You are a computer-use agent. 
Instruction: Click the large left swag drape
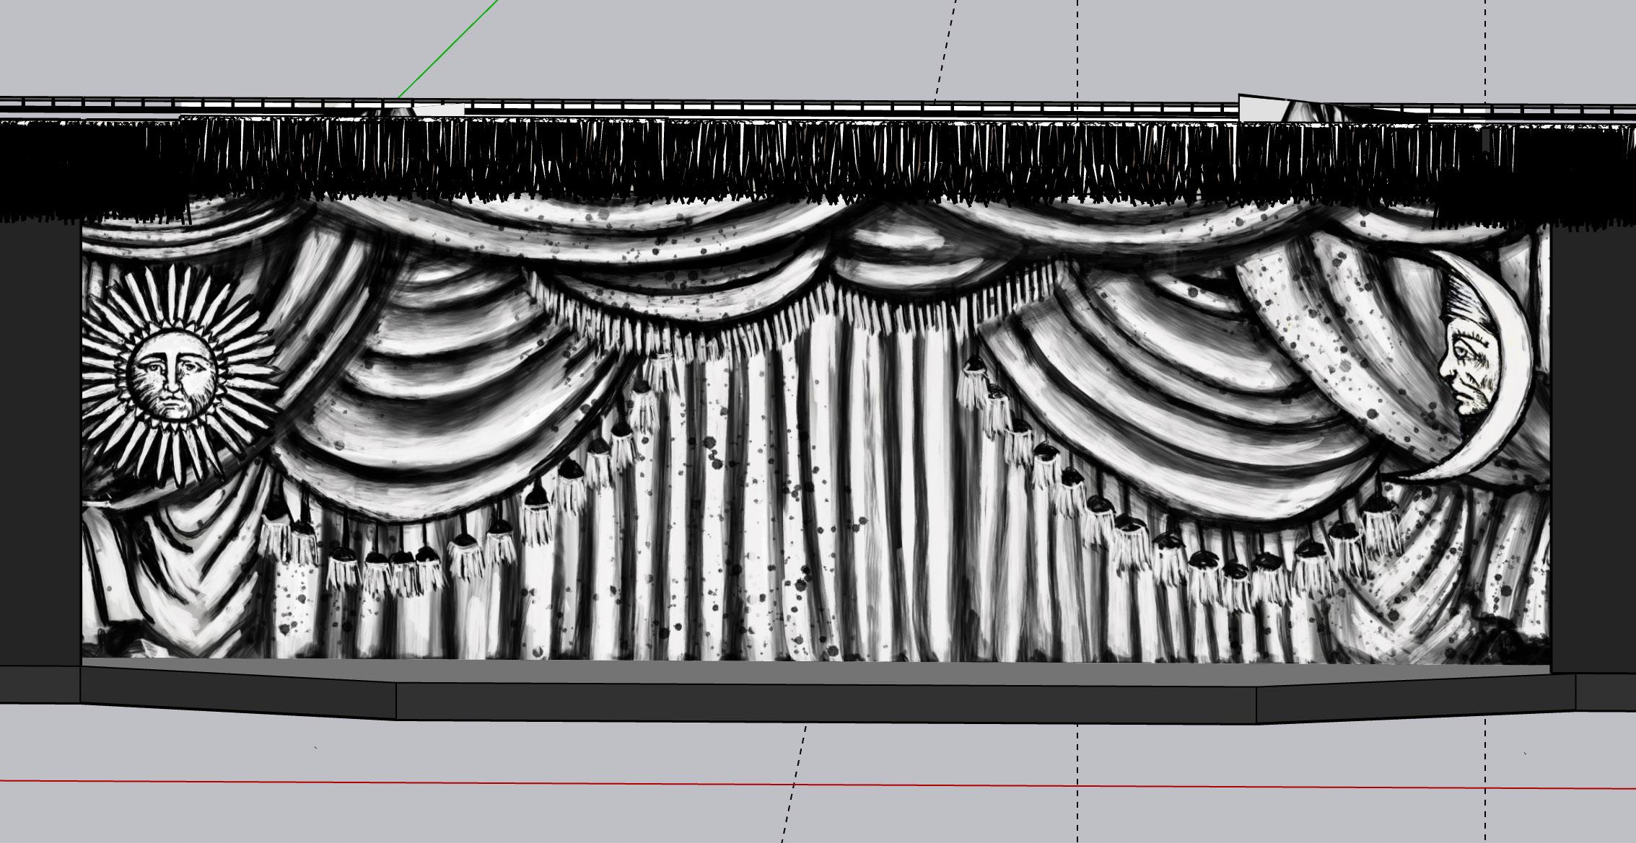pyautogui.click(x=447, y=404)
